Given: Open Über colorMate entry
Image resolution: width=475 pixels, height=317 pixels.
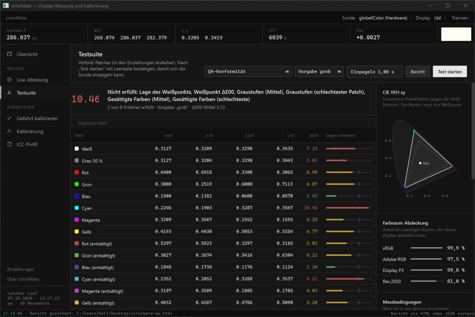Looking at the screenshot, I should pyautogui.click(x=23, y=279).
